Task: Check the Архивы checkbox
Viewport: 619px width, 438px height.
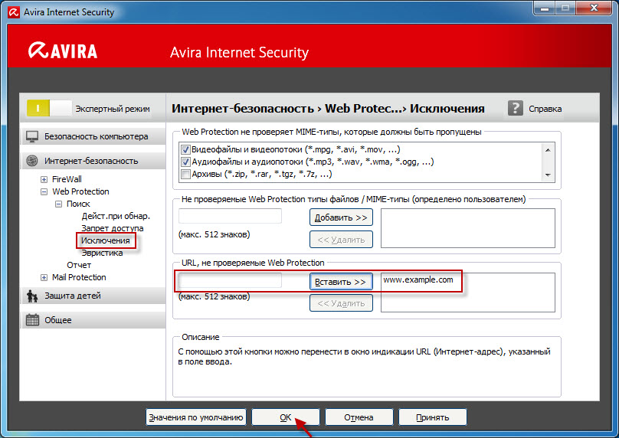Action: (185, 175)
